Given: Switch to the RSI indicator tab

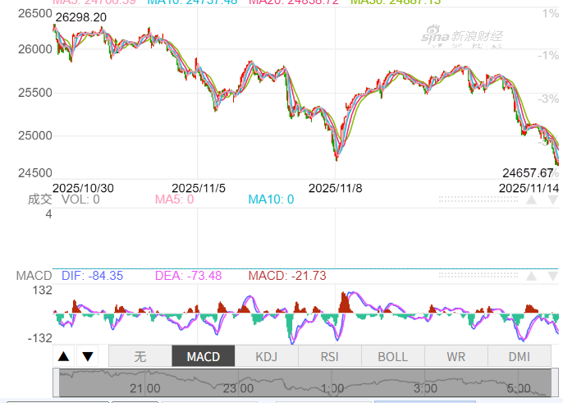Looking at the screenshot, I should [330, 356].
